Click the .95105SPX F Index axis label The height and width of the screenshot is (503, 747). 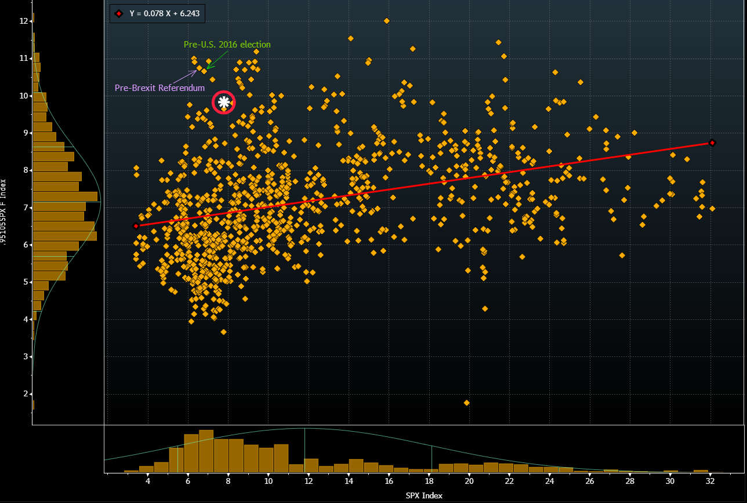(x=5, y=209)
